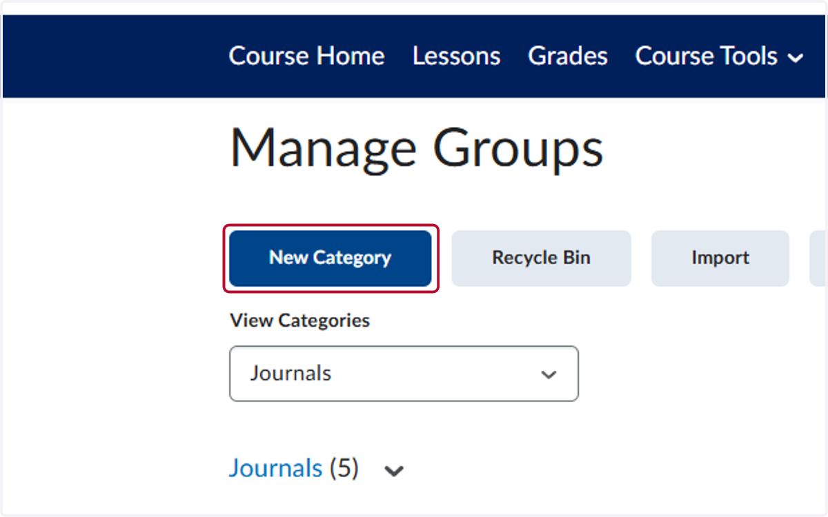Expand the Course Tools menu

coord(719,56)
